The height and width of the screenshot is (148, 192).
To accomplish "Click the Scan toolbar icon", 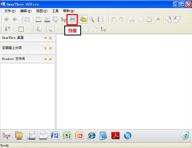I will point(72,19).
